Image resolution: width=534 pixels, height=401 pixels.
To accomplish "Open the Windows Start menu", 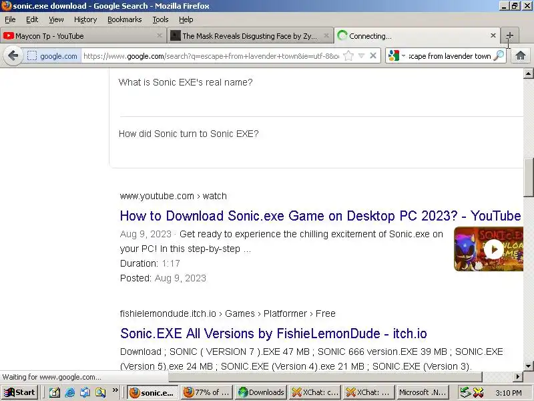I will click(x=19, y=392).
